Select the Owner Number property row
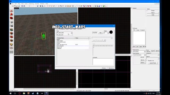170x95 pixels. (73, 46)
